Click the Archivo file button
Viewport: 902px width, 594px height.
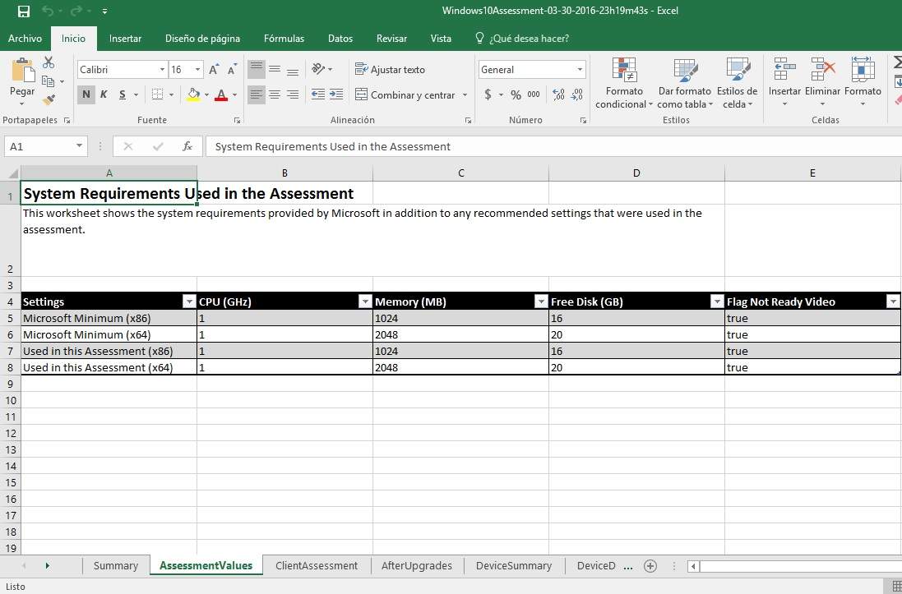point(25,38)
